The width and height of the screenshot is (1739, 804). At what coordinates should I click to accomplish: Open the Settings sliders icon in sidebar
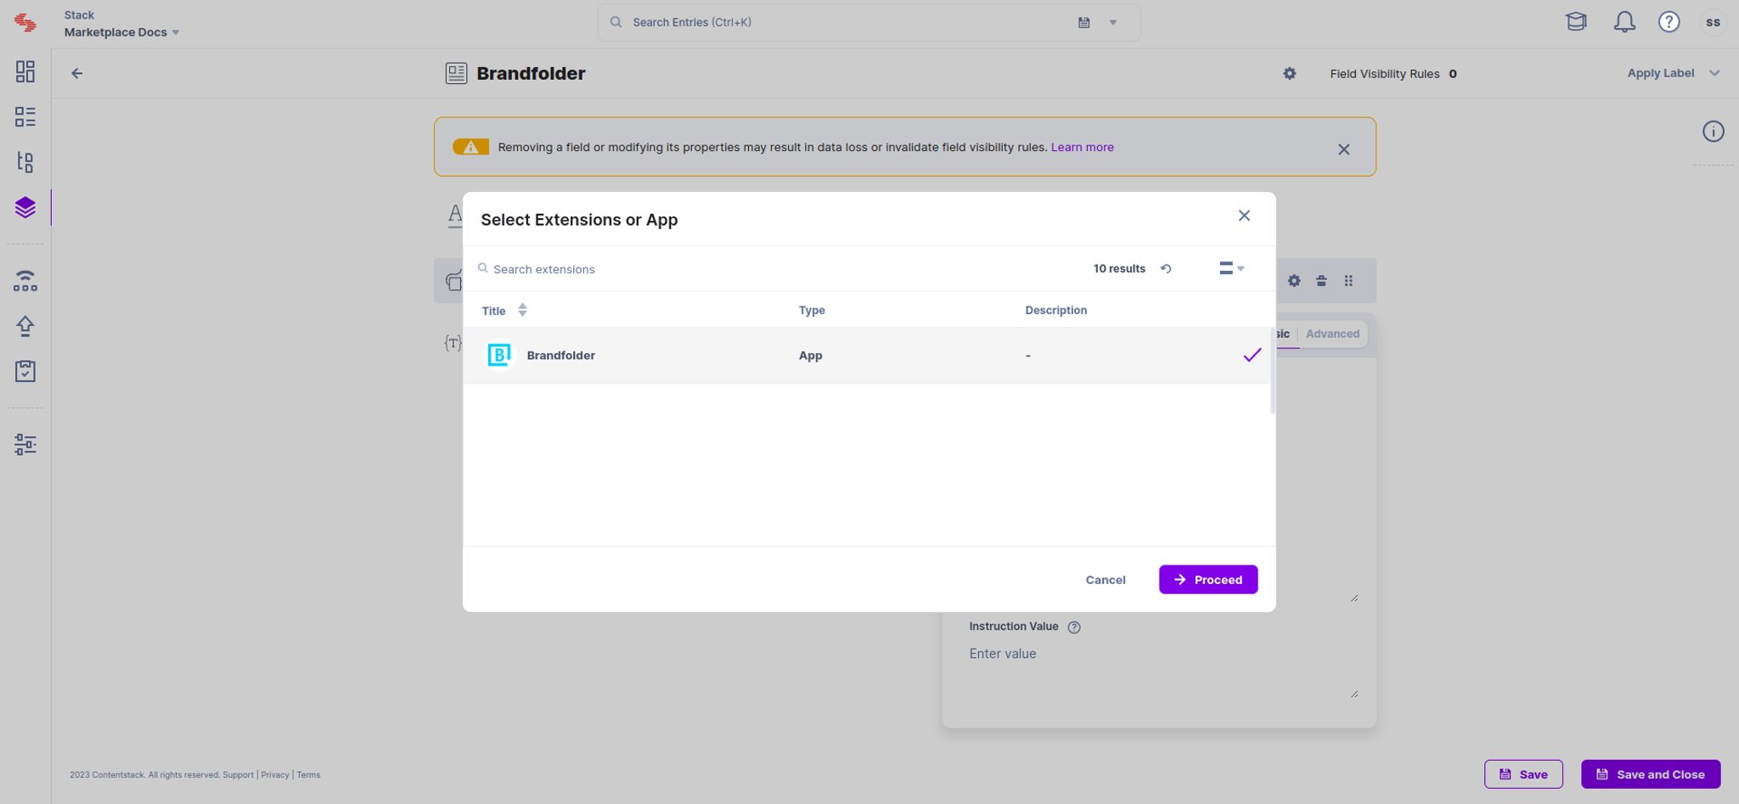[25, 444]
